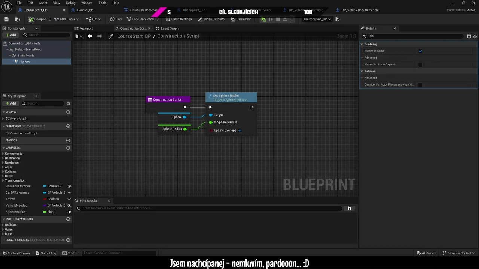This screenshot has width=479, height=269.
Task: Add new function with plus icon
Action: 68,126
